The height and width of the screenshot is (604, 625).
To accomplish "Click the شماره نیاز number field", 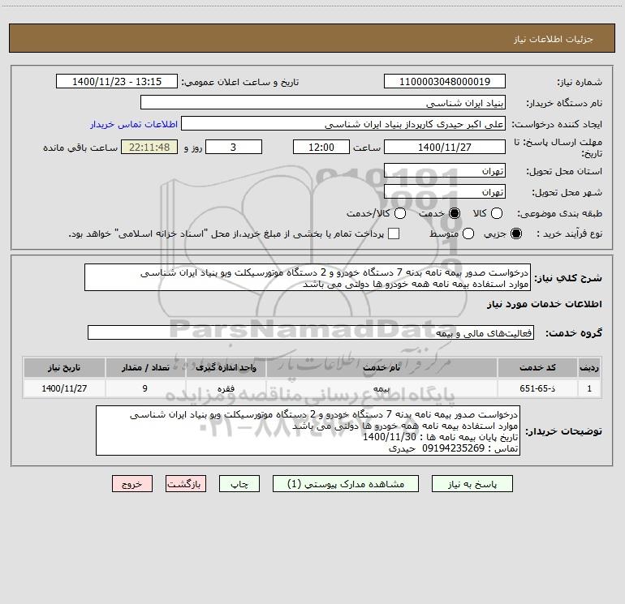I will point(445,82).
